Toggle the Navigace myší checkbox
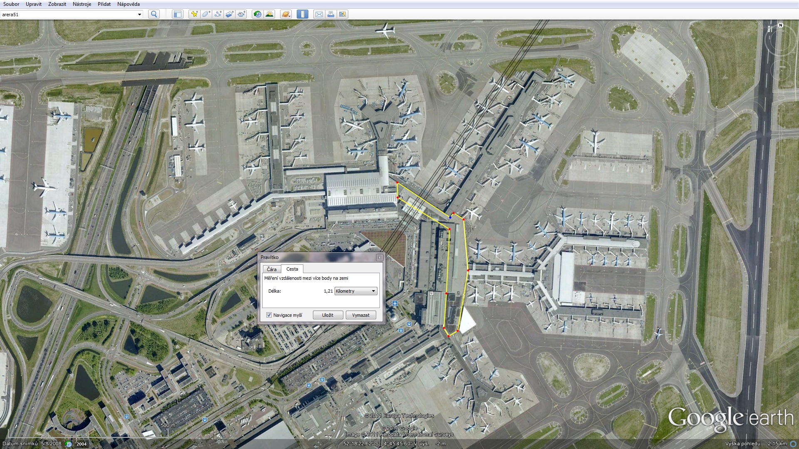 [269, 315]
